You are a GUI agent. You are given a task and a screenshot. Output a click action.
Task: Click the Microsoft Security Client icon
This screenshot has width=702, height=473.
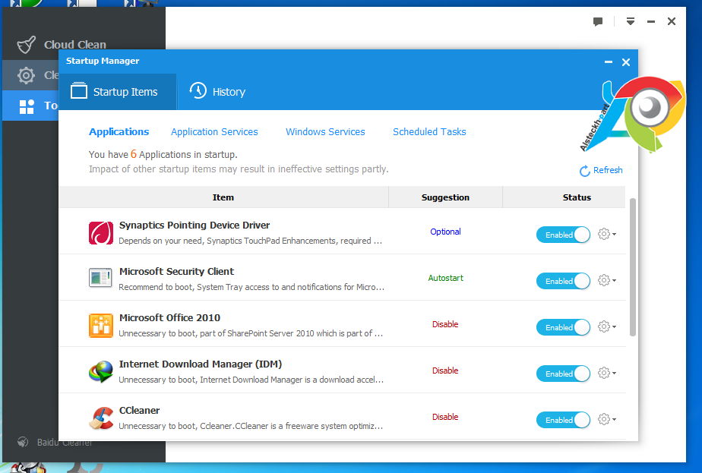[100, 278]
